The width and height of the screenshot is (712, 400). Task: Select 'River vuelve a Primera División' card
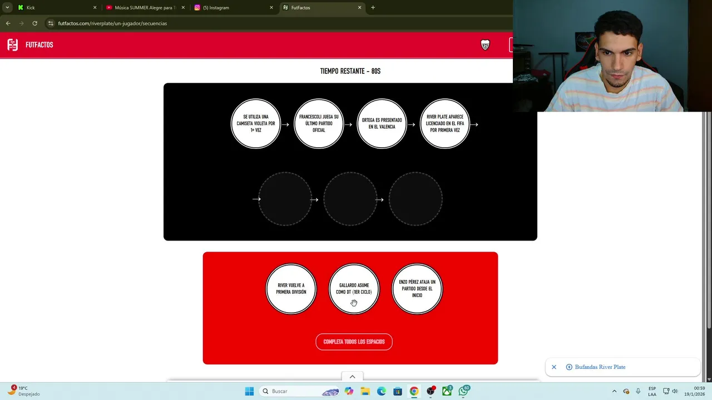tap(291, 289)
